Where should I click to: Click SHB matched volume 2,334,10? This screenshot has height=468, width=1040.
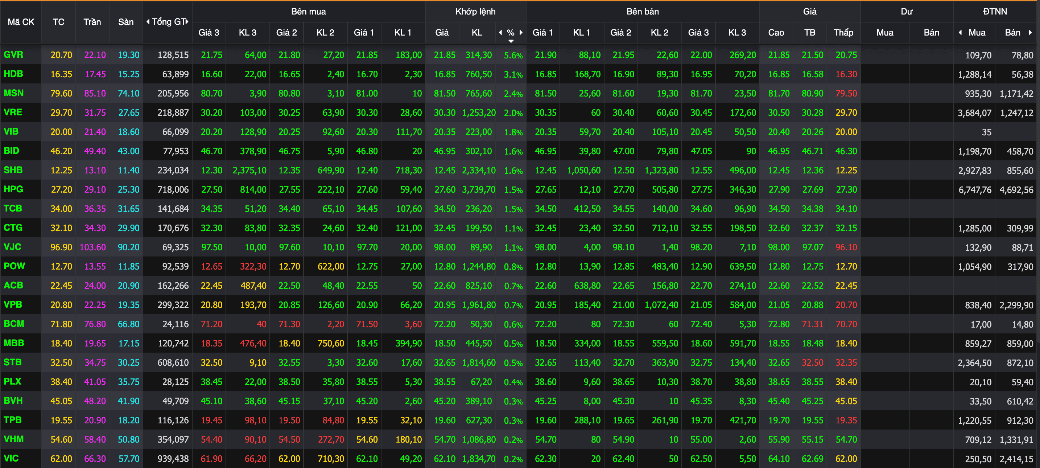pyautogui.click(x=479, y=171)
